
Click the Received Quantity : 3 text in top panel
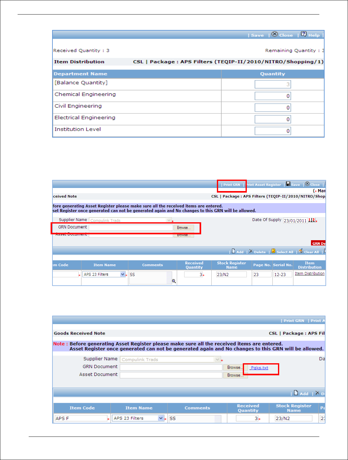[x=81, y=50]
